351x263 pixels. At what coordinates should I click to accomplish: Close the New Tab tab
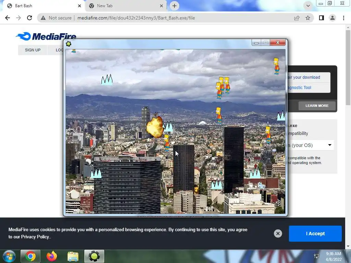pos(161,6)
